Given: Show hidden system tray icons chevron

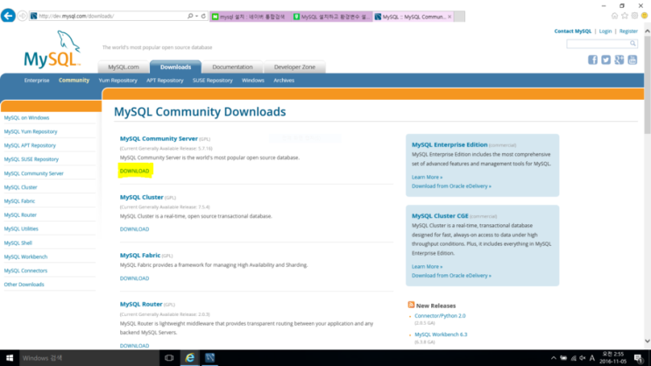Looking at the screenshot, I should [554, 358].
